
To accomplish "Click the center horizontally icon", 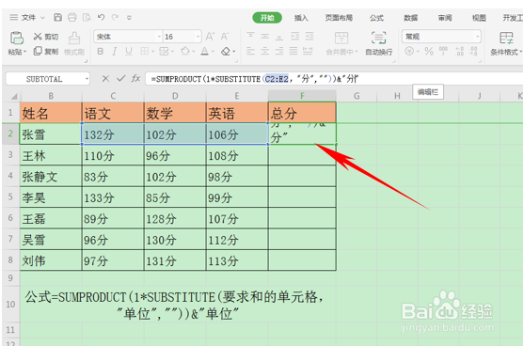I will (265, 51).
